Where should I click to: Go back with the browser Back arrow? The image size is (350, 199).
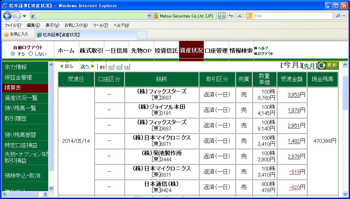pos(8,16)
